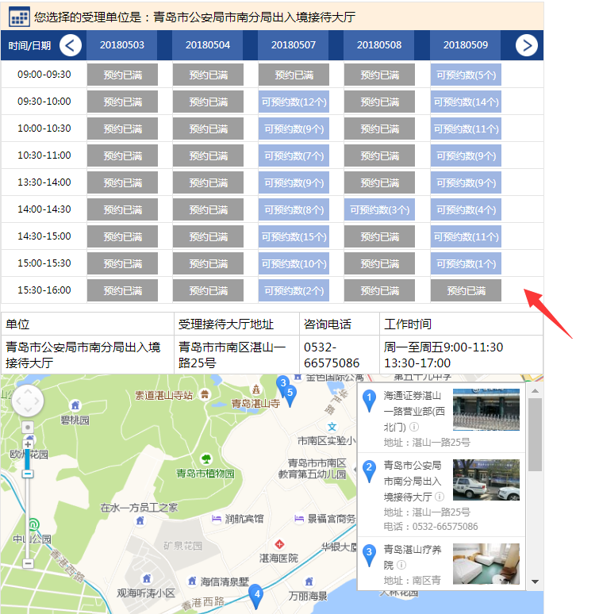Select date column 20180508
Viewport: 599px width, 614px height.
379,45
